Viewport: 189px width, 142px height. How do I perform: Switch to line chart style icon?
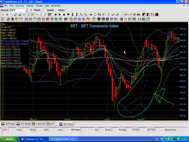coord(122,15)
